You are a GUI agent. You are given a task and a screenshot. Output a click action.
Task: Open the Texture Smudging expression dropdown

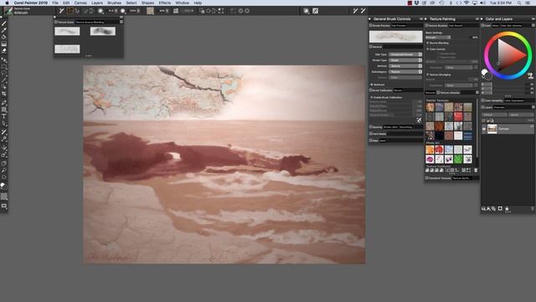(459, 86)
